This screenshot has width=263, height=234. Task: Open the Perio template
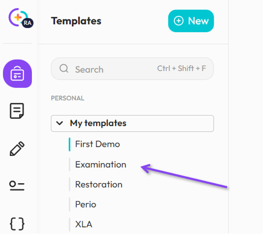pos(85,205)
